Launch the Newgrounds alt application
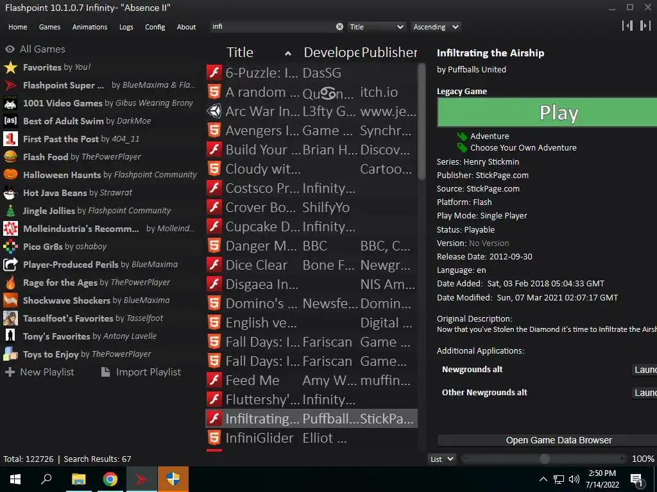The width and height of the screenshot is (657, 492). (x=644, y=370)
